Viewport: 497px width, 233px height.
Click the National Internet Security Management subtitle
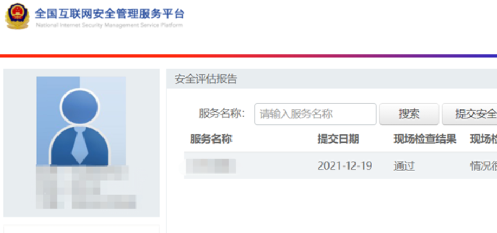coord(109,25)
